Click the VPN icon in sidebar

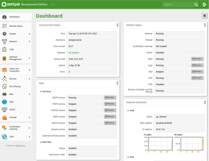click(x=4, y=137)
